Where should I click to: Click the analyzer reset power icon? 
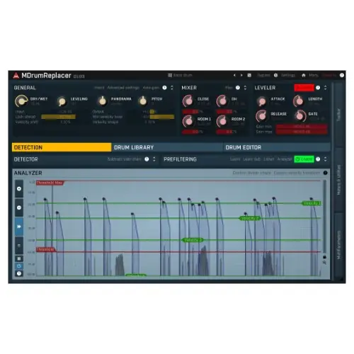click(19, 266)
